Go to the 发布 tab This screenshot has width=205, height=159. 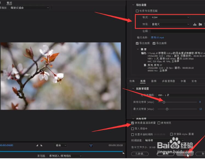[194, 81]
